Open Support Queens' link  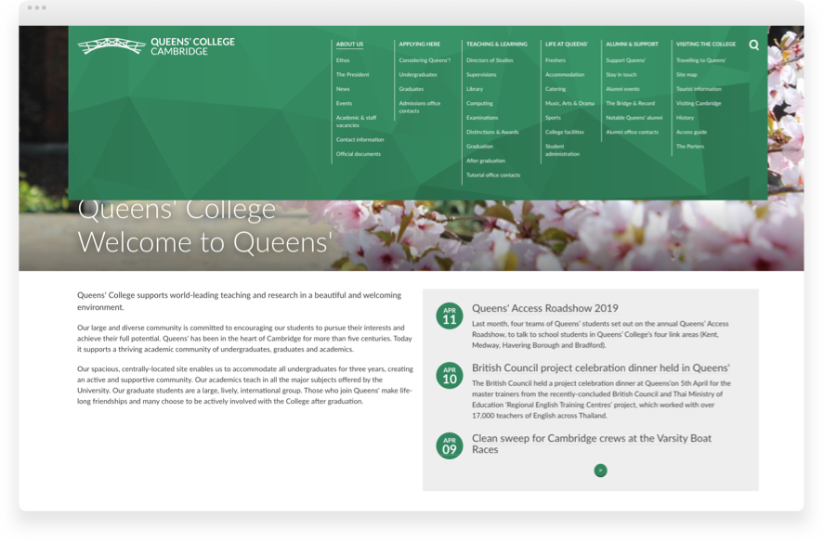tap(625, 60)
